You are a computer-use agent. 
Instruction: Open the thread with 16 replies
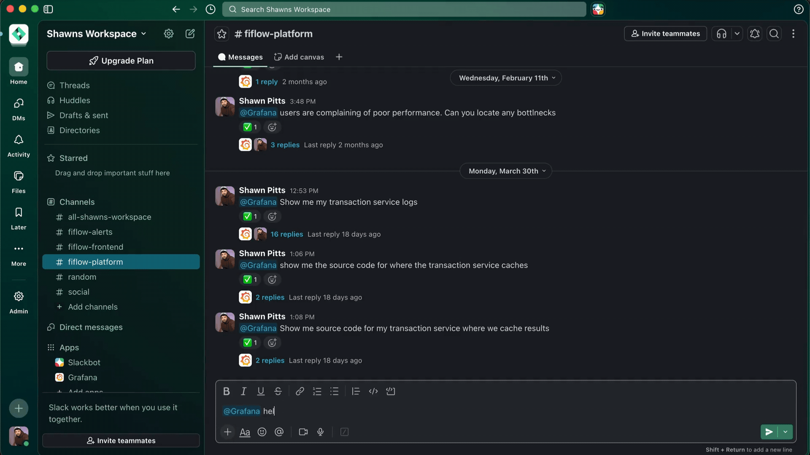pos(287,234)
